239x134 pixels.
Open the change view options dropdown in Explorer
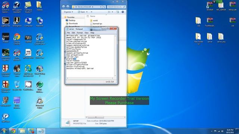point(112,12)
